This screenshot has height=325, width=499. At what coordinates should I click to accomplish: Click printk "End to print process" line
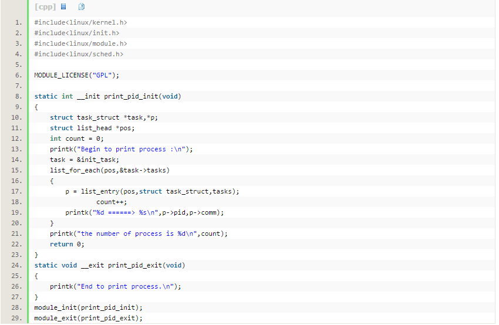pos(116,286)
